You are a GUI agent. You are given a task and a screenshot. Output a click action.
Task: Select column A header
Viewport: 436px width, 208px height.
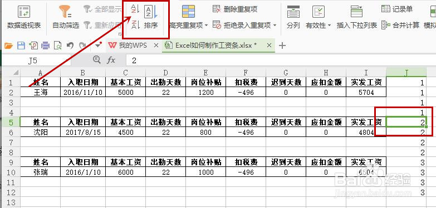(40, 73)
